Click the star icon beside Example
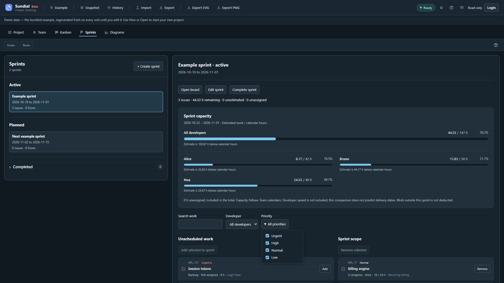The image size is (504, 283). click(x=51, y=8)
